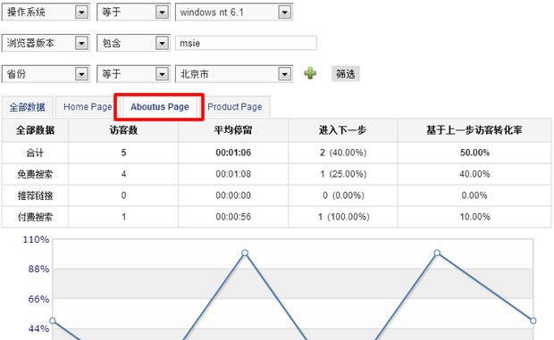Click the 1 (100.00%) next-step cell
The height and width of the screenshot is (340, 554).
[x=343, y=217]
